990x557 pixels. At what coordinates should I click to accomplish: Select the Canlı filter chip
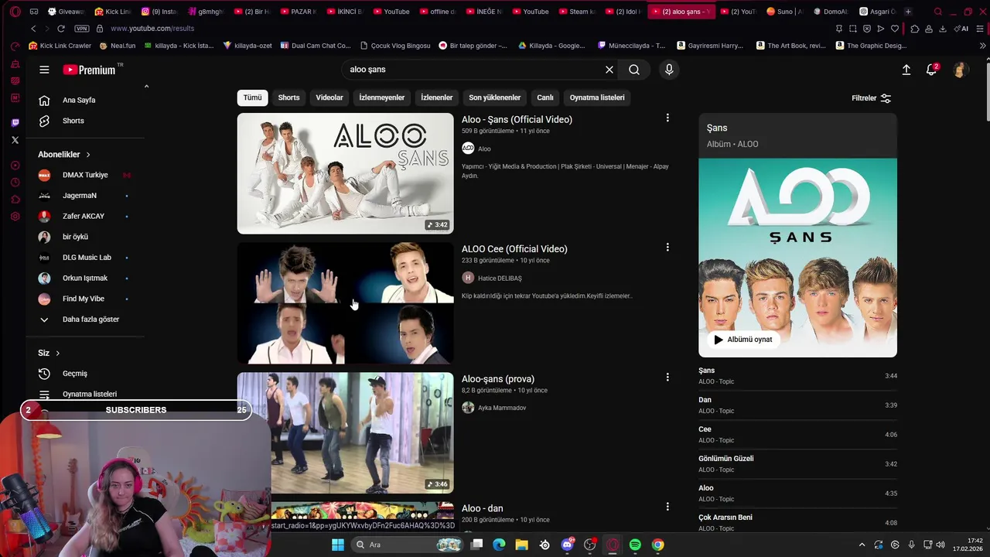545,97
